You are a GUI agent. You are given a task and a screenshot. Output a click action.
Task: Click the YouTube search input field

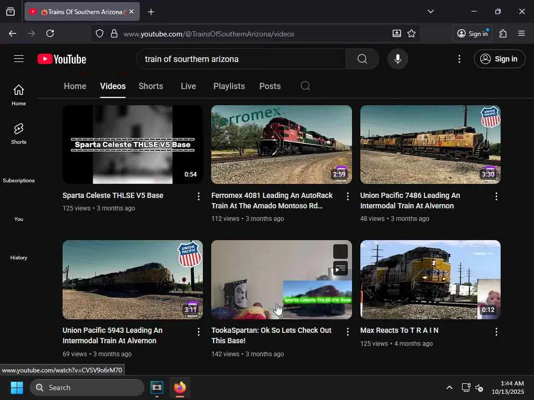point(241,59)
